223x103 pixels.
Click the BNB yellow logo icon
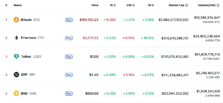click(16, 94)
